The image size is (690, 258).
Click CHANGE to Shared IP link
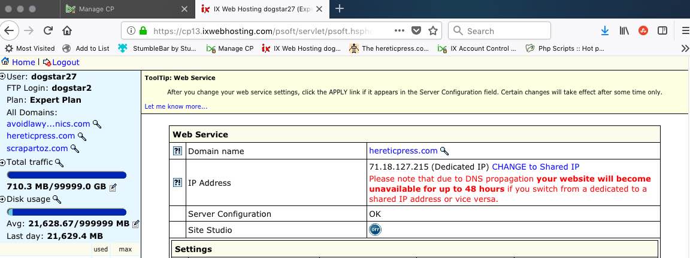coord(535,167)
